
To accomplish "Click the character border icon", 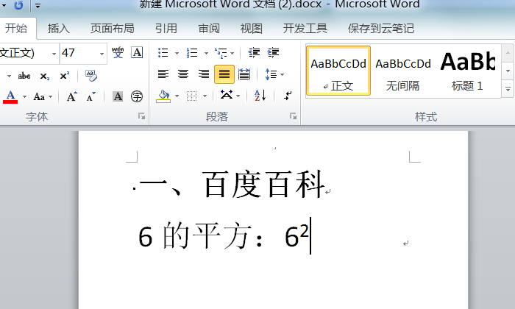I will click(137, 52).
